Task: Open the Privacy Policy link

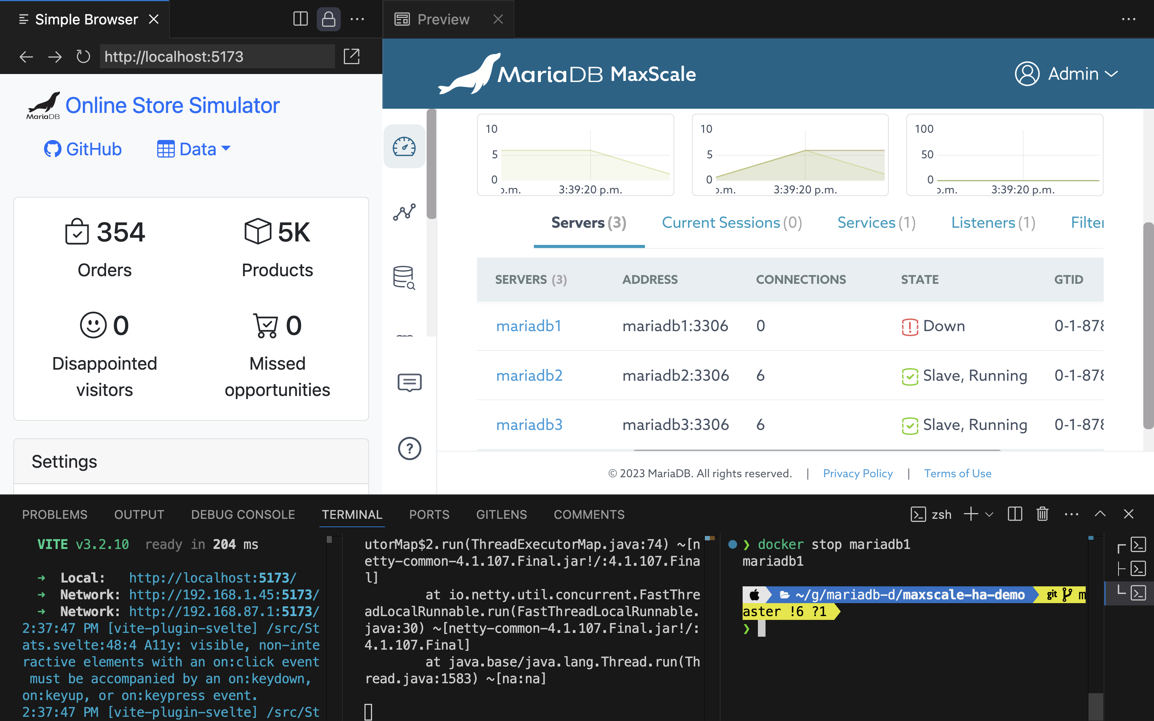Action: [x=858, y=473]
